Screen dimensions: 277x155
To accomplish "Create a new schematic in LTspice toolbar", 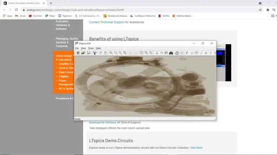I will click(78, 53).
